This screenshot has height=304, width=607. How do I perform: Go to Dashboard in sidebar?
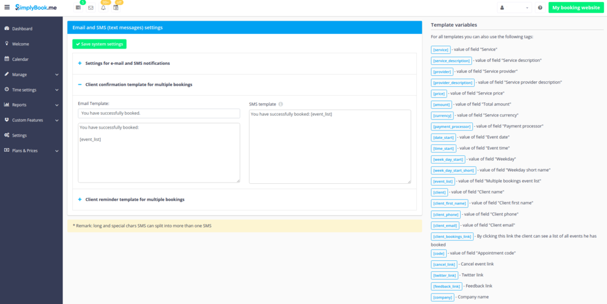[x=22, y=29]
